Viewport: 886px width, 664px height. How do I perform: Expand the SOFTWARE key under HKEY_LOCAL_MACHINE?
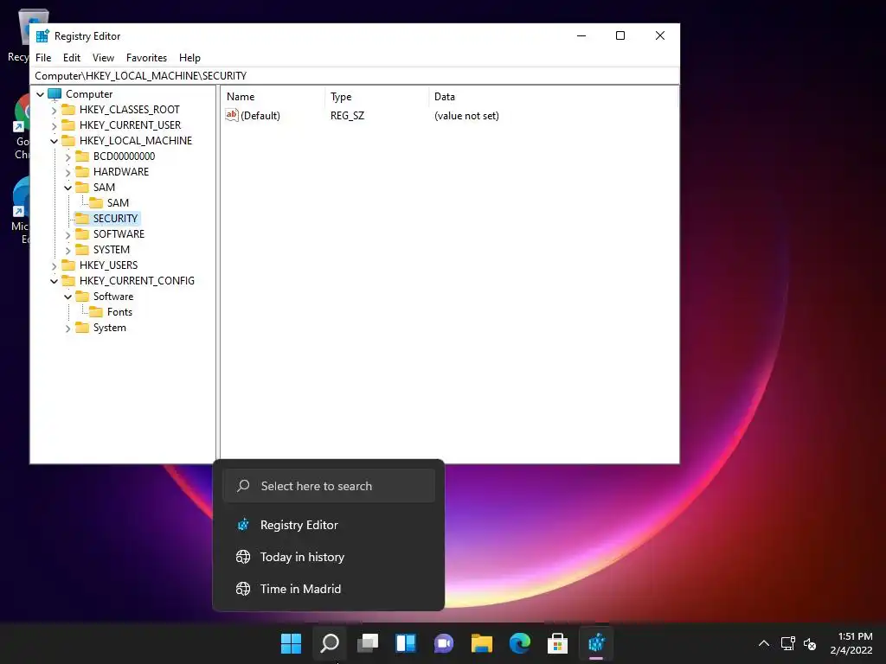(x=67, y=234)
